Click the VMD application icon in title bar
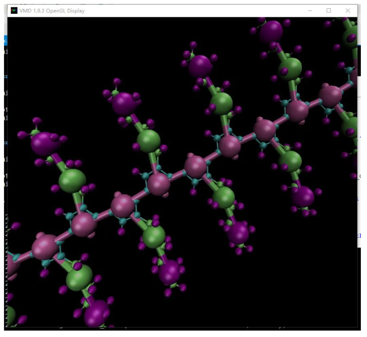This screenshot has height=337, width=367. pyautogui.click(x=14, y=11)
